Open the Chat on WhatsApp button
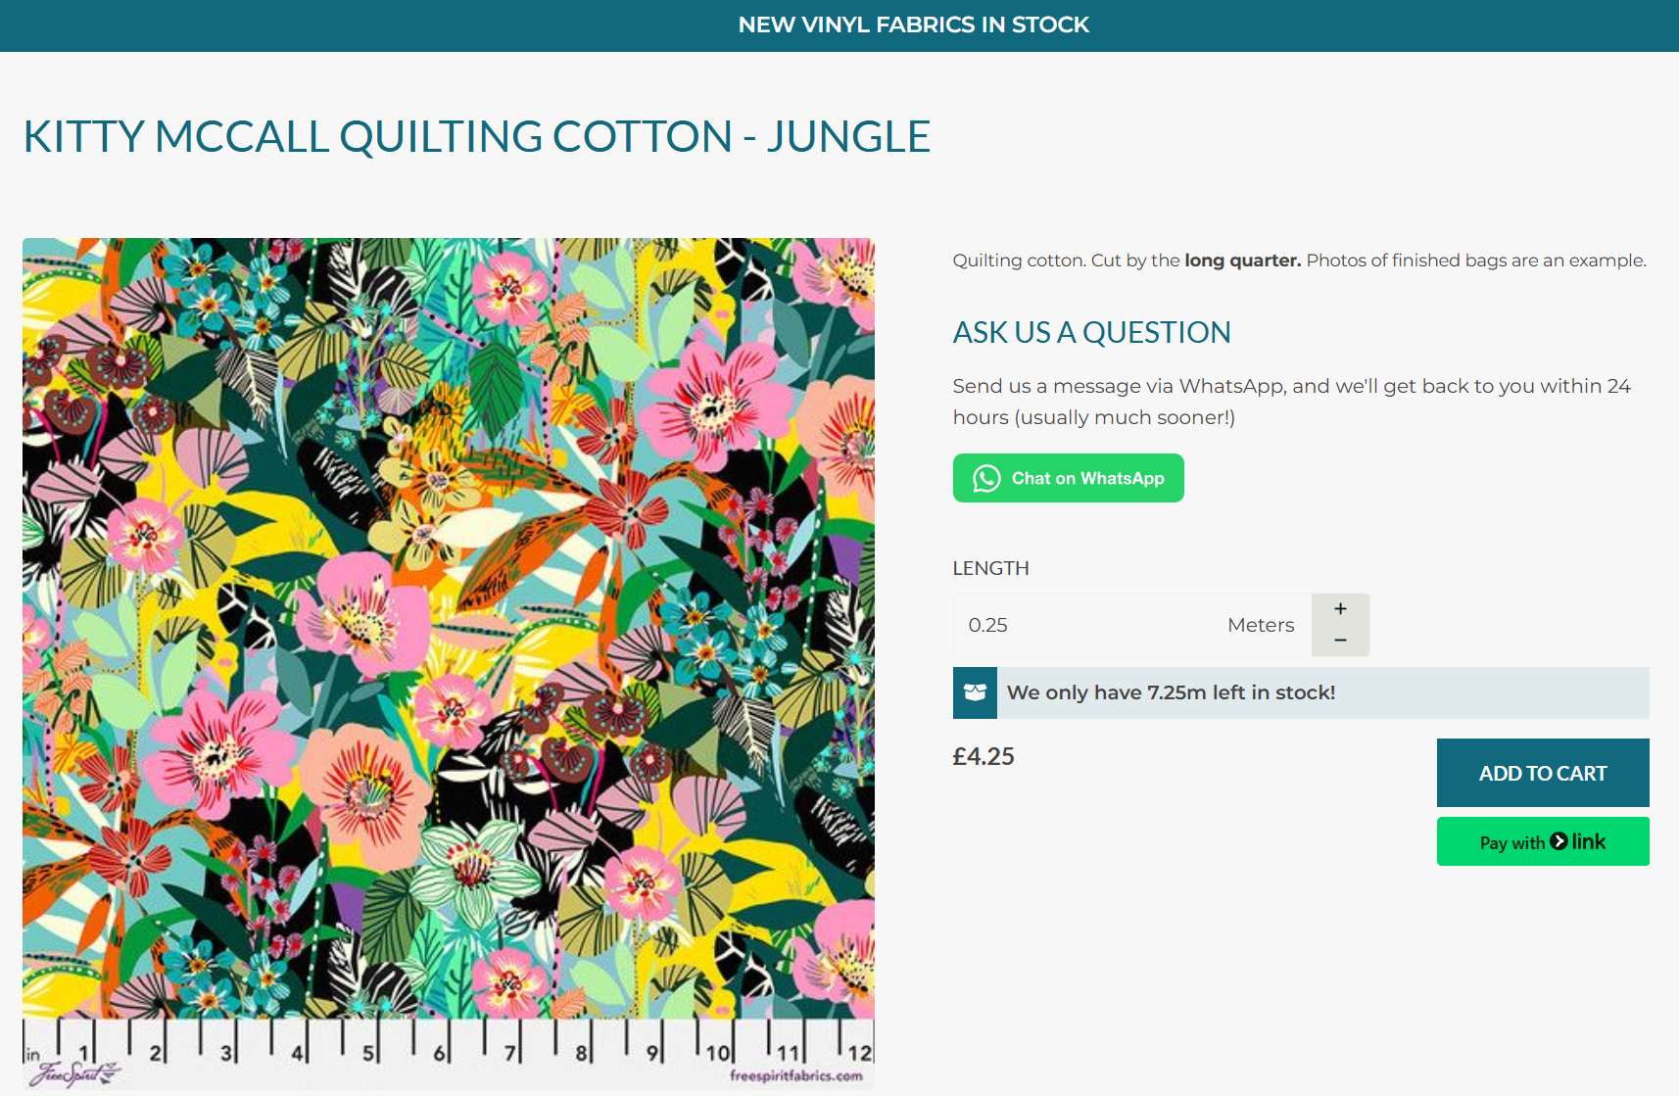Viewport: 1679px width, 1096px height. tap(1069, 478)
